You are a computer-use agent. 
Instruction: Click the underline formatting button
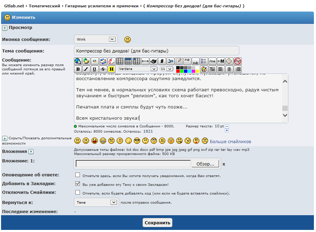click(x=94, y=69)
